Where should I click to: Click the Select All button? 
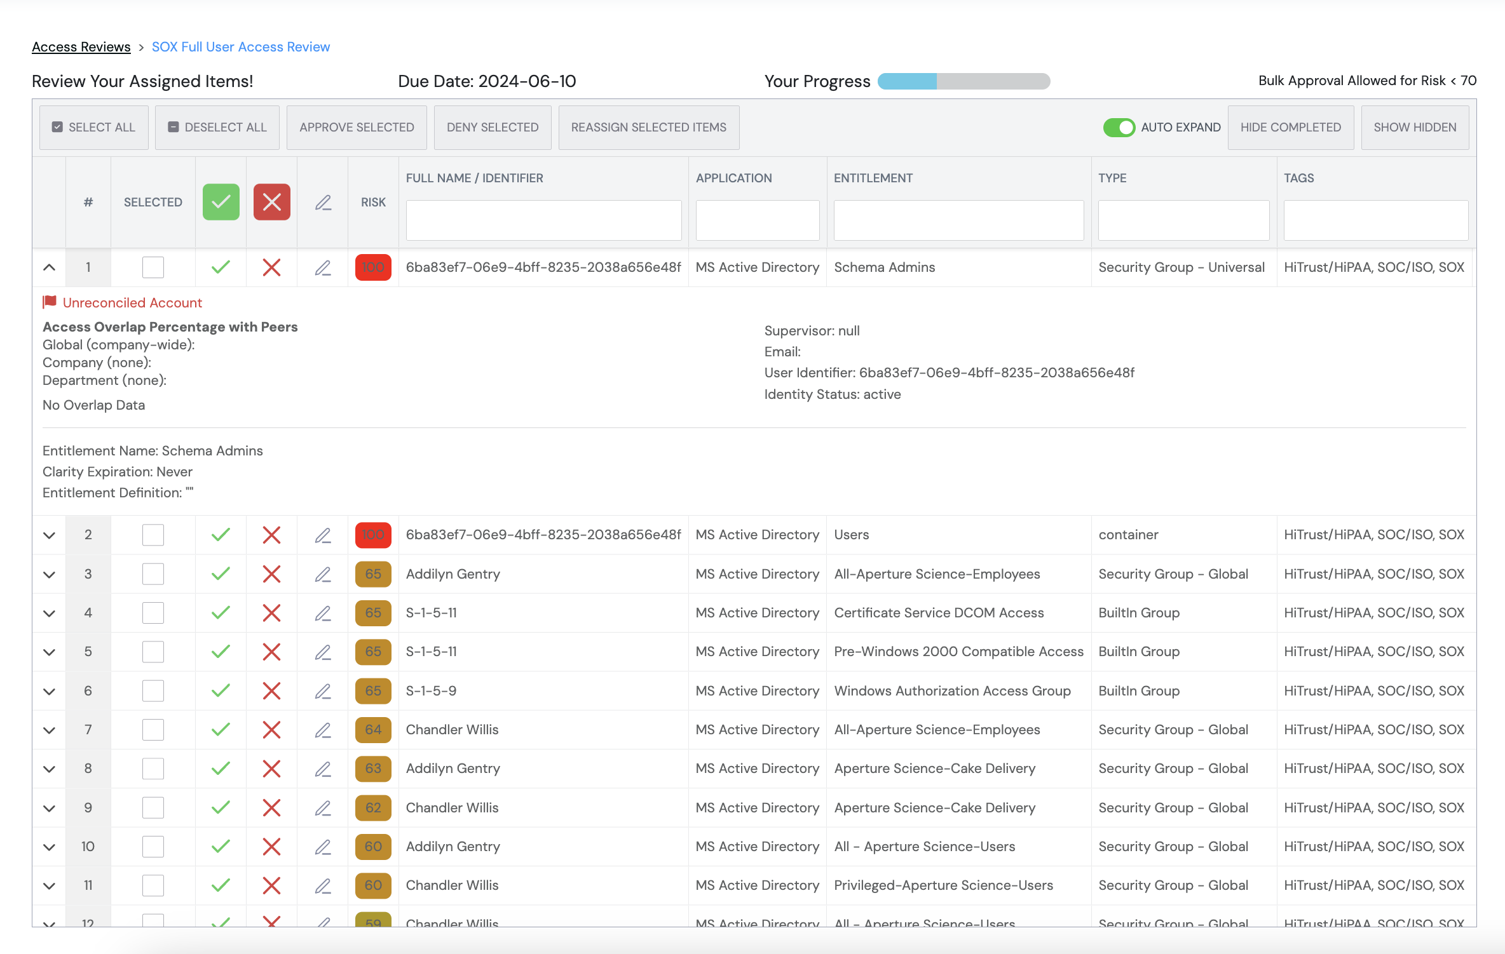[x=94, y=128]
